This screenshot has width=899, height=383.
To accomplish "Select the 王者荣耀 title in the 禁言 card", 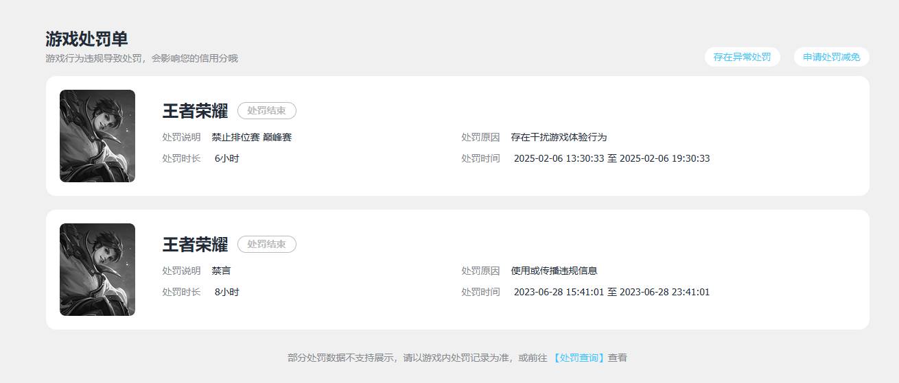I will pos(195,244).
